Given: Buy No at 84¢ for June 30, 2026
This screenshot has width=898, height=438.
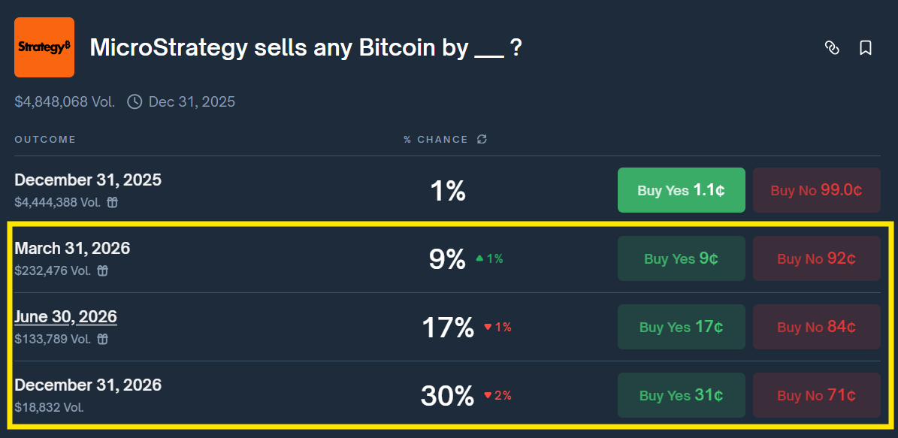Looking at the screenshot, I should [x=816, y=327].
